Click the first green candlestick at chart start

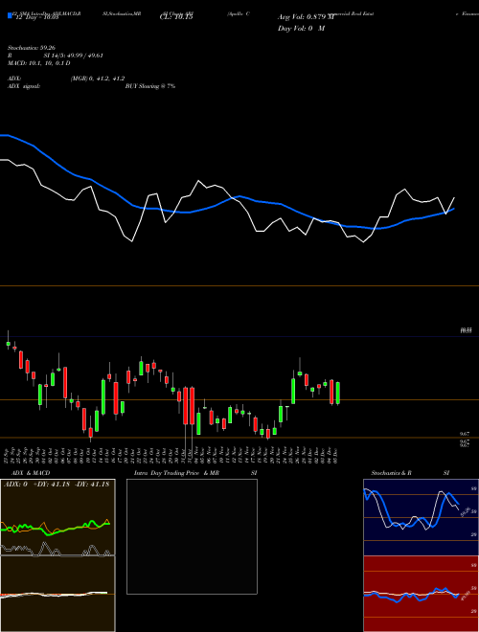pos(8,344)
